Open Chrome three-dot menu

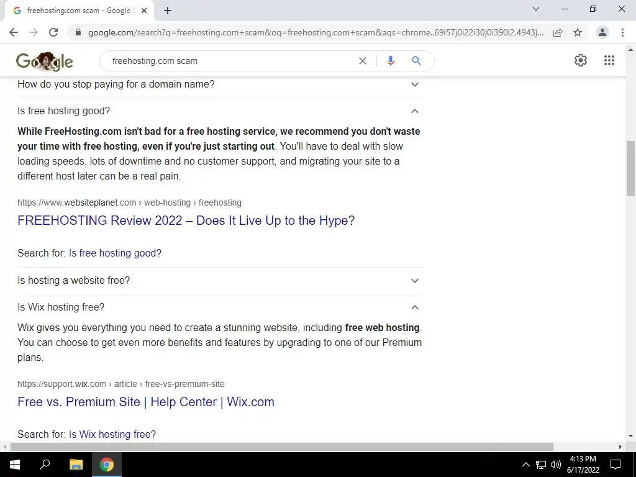(622, 32)
